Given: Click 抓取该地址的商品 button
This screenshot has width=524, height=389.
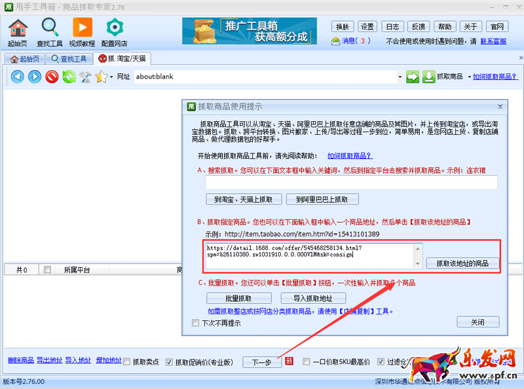Looking at the screenshot, I should point(463,263).
